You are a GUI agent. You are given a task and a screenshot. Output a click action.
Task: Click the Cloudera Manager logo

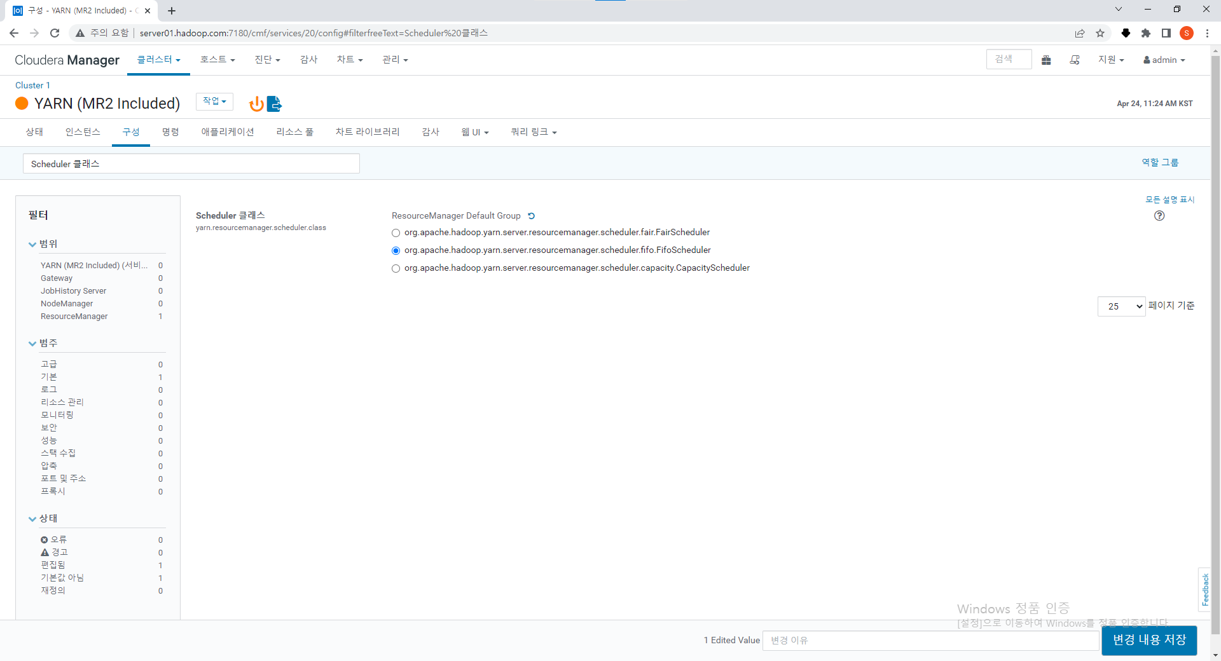coord(67,60)
